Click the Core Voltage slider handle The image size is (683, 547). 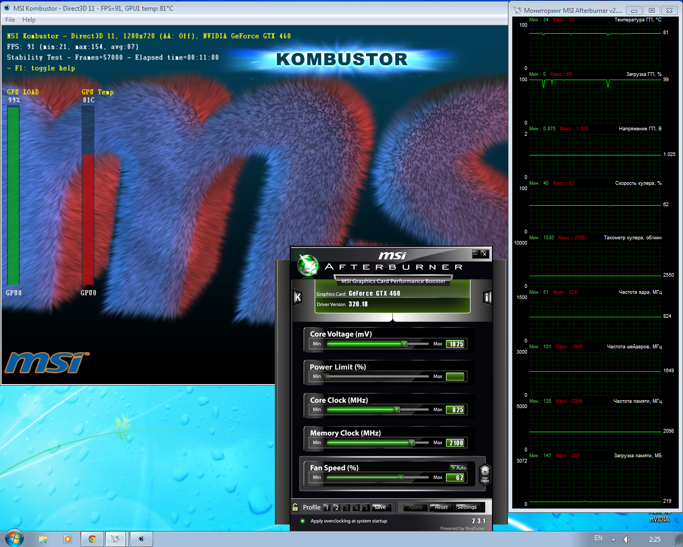[404, 344]
